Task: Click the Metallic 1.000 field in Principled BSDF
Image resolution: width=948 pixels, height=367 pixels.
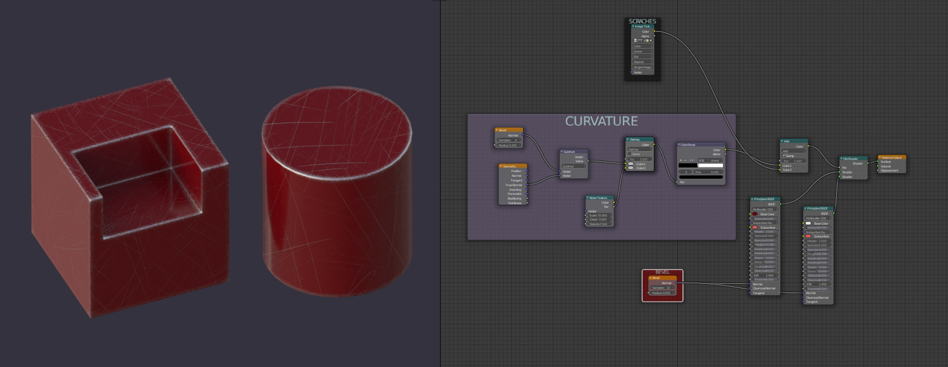Action: click(818, 241)
